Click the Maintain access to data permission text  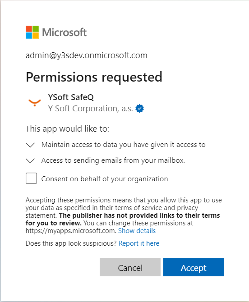coord(124,145)
